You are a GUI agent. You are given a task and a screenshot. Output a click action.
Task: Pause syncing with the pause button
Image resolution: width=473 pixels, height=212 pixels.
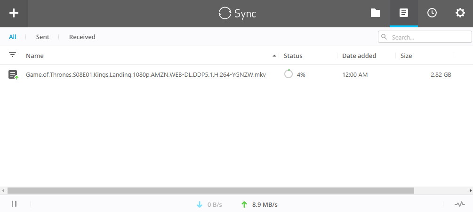click(x=14, y=204)
